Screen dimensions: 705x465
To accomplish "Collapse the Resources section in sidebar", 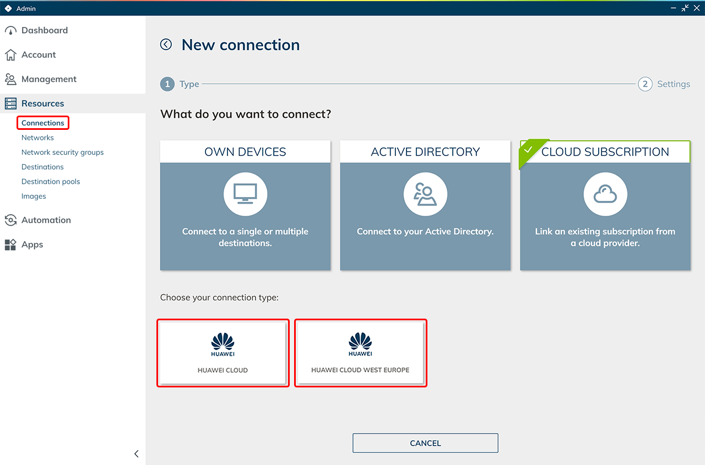I will coord(42,103).
